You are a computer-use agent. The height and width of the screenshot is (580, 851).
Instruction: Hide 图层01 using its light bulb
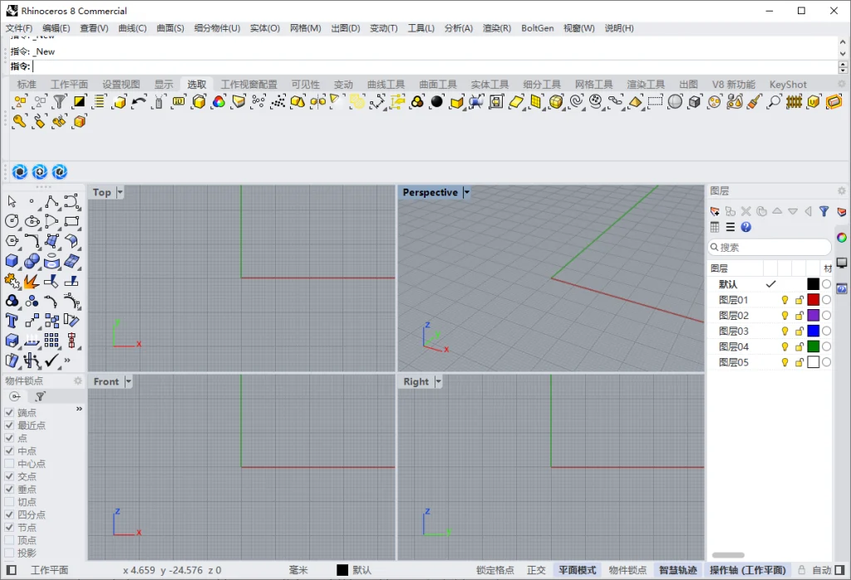785,300
